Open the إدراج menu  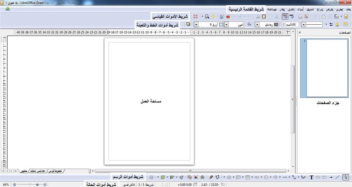(320, 9)
